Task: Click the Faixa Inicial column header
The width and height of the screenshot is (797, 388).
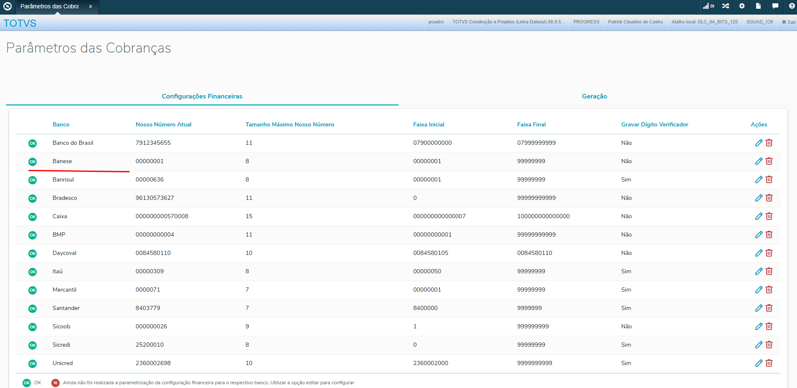Action: pyautogui.click(x=429, y=124)
